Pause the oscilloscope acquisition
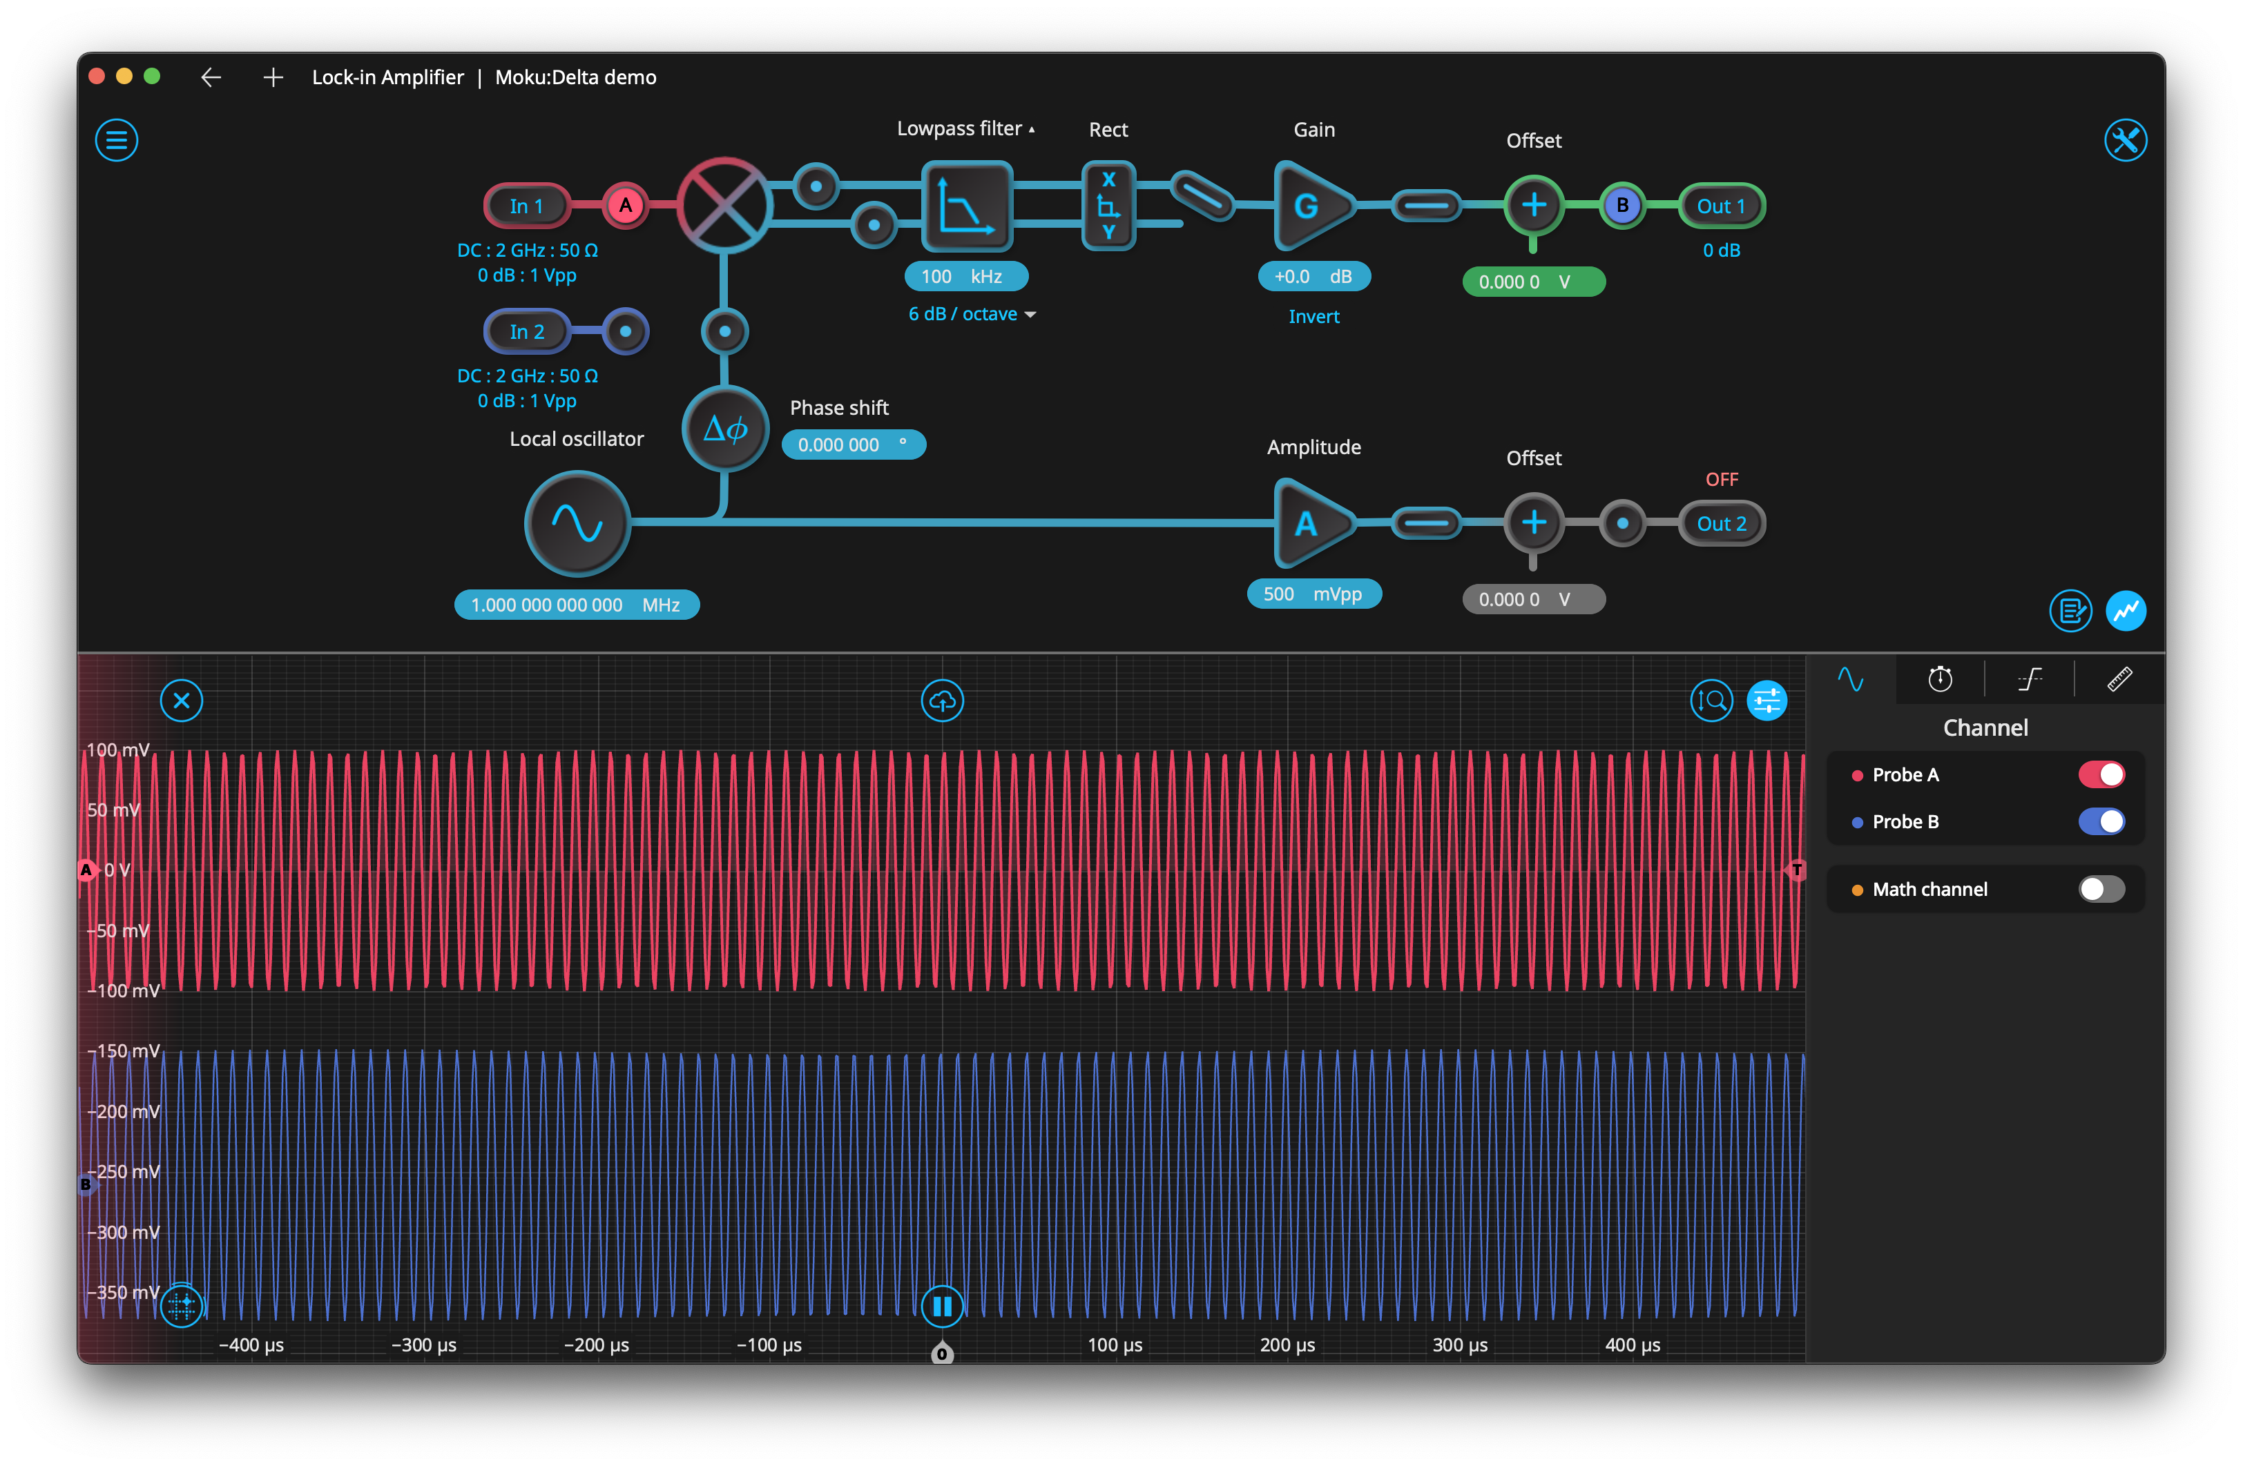 941,1306
